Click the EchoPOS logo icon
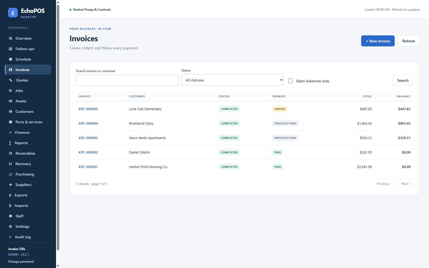The width and height of the screenshot is (429, 268). click(13, 13)
